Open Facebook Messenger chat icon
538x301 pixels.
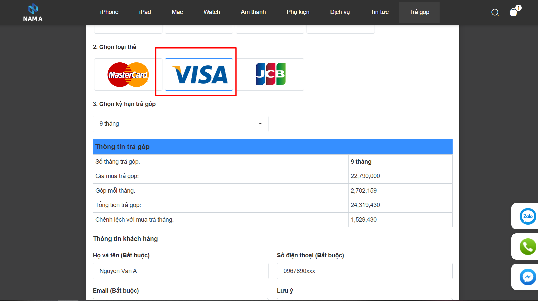point(528,277)
